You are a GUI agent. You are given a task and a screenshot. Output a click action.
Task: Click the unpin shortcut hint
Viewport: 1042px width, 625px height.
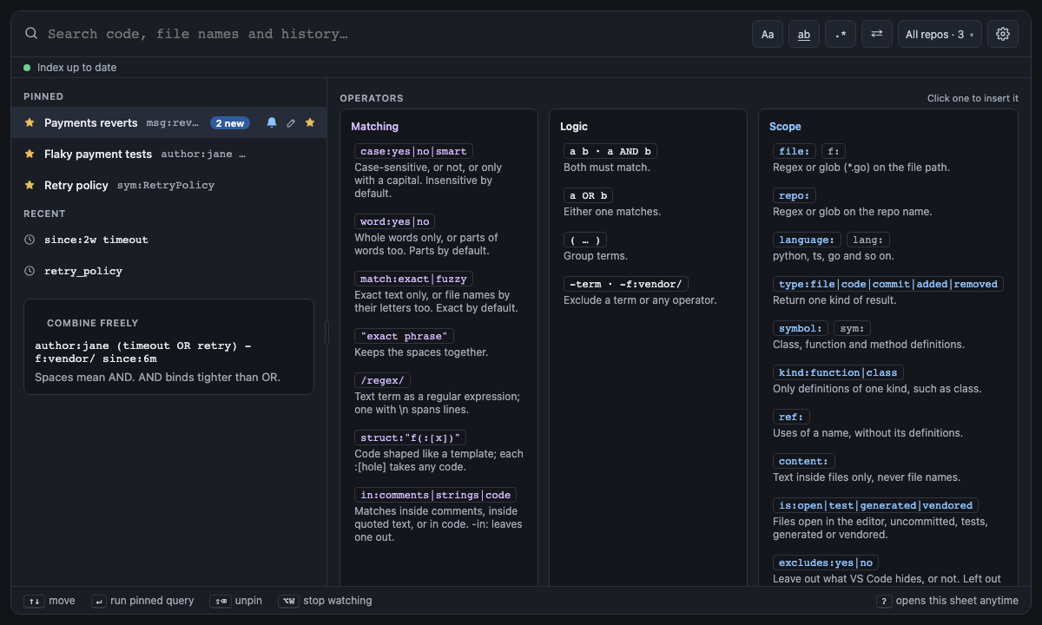tap(236, 601)
